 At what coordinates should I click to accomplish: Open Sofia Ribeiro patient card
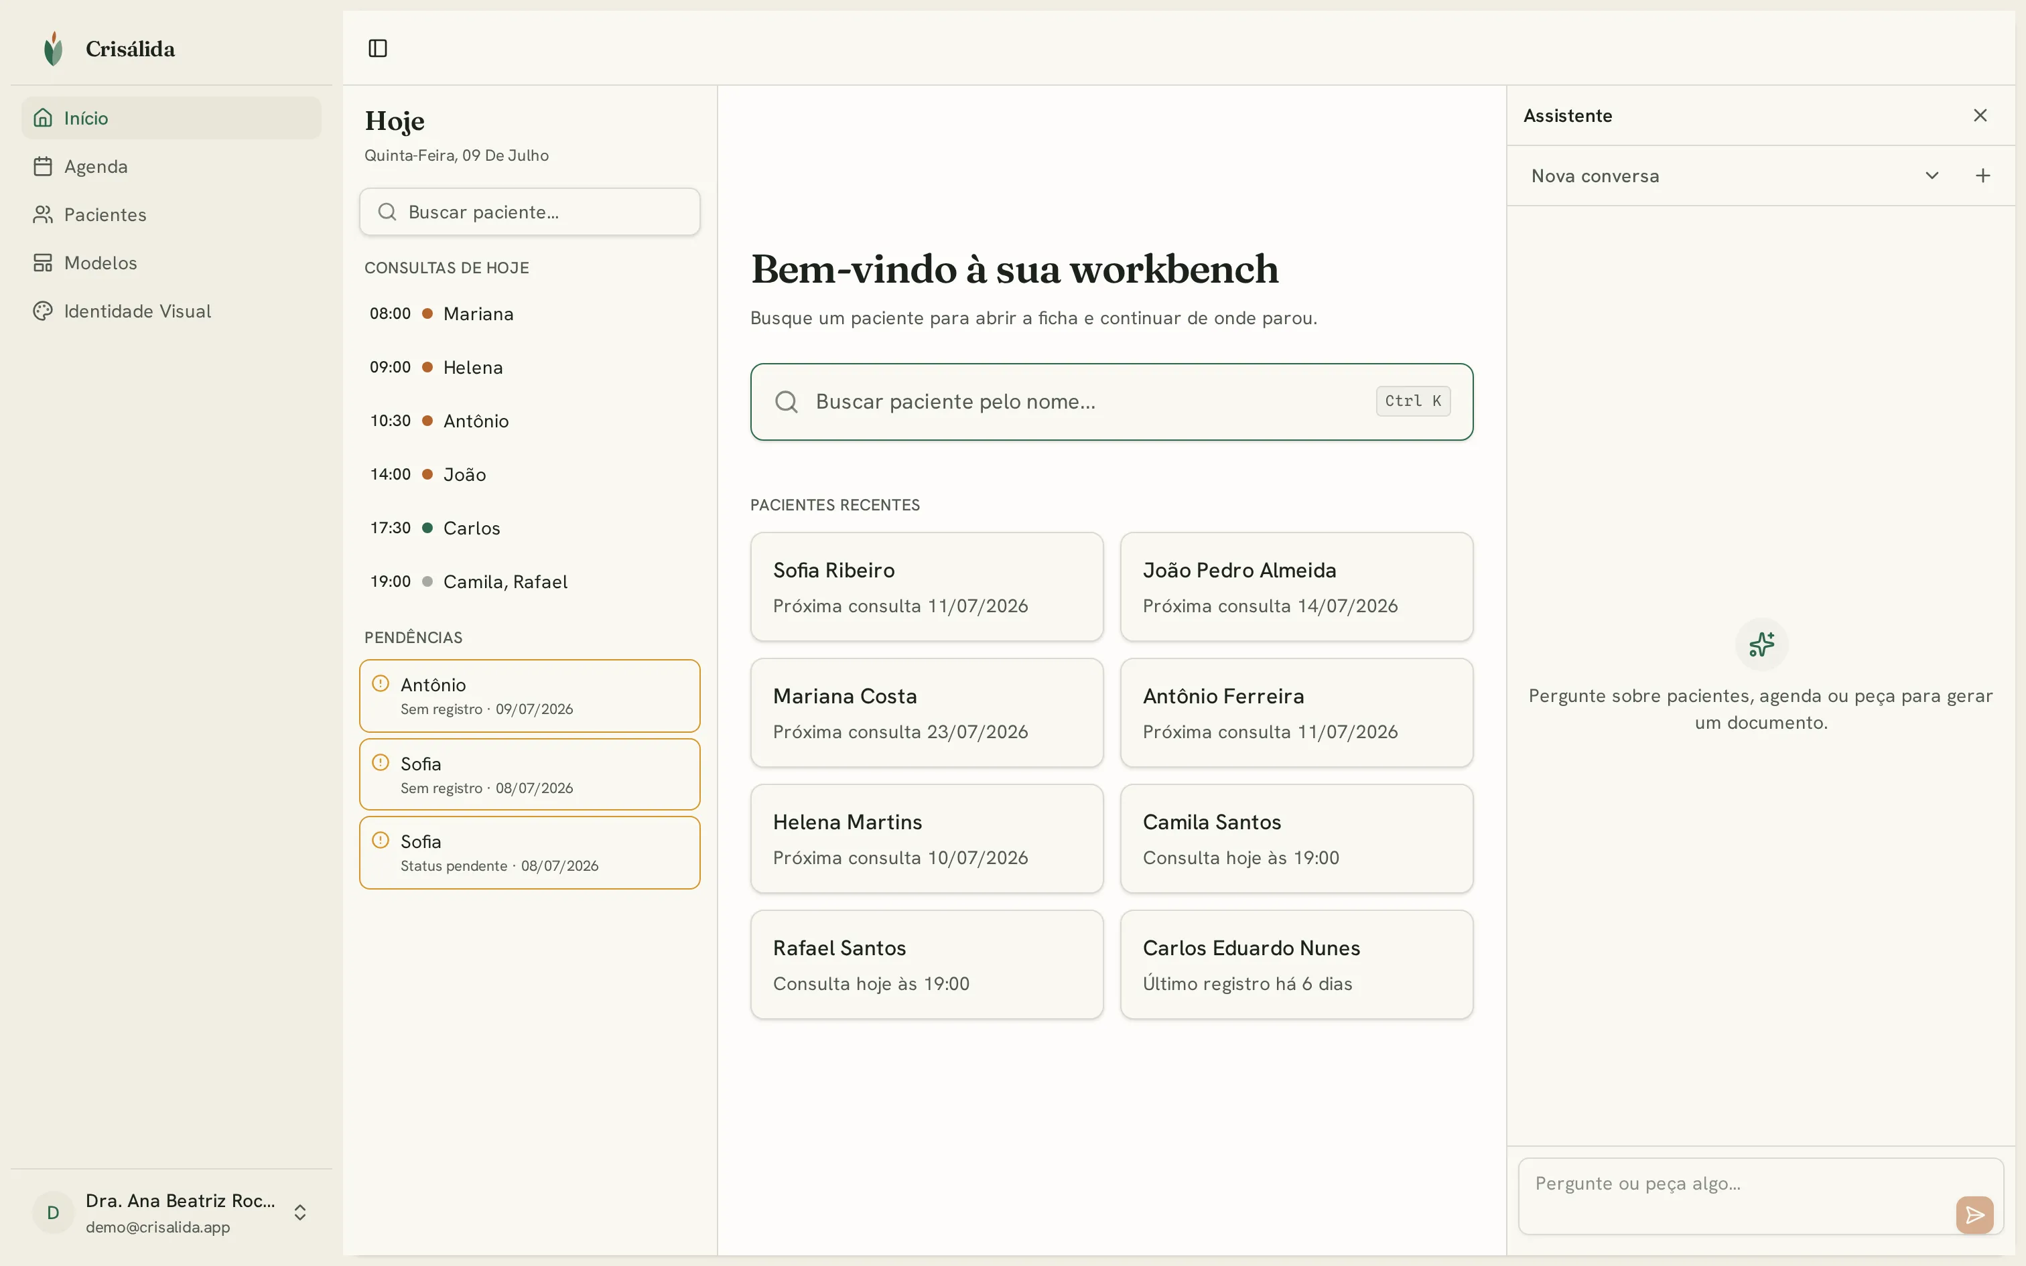coord(927,587)
